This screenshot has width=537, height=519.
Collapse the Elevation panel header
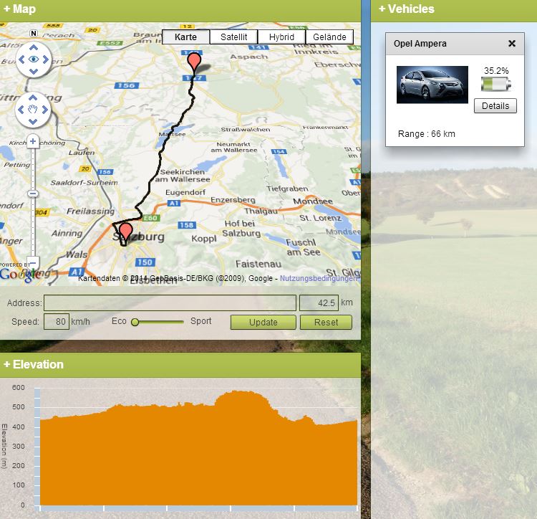pyautogui.click(x=34, y=364)
